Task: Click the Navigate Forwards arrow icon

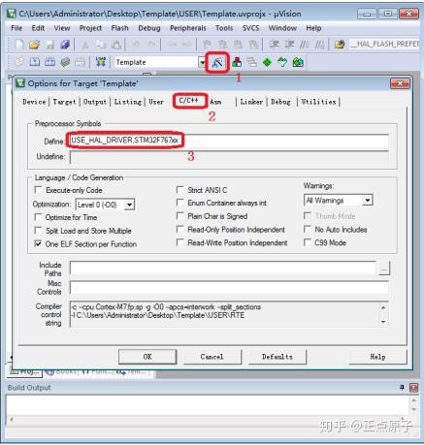Action: (187, 45)
